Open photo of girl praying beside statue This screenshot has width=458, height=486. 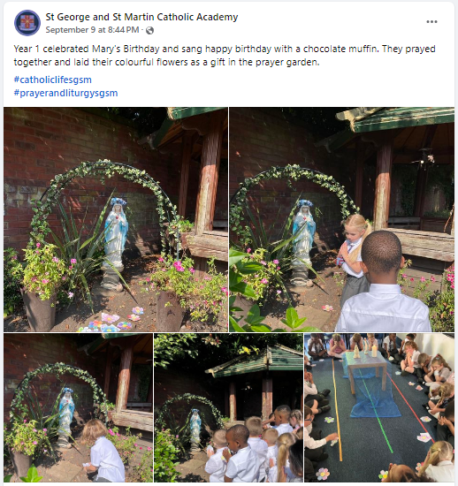tap(342, 219)
